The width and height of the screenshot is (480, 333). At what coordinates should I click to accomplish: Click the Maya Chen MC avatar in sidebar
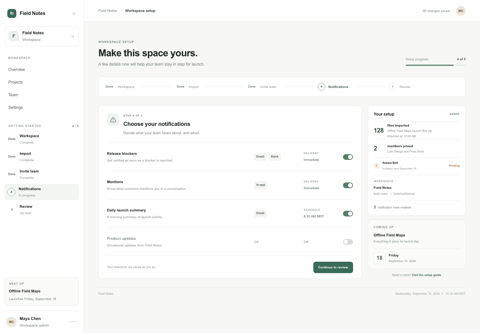(11, 322)
